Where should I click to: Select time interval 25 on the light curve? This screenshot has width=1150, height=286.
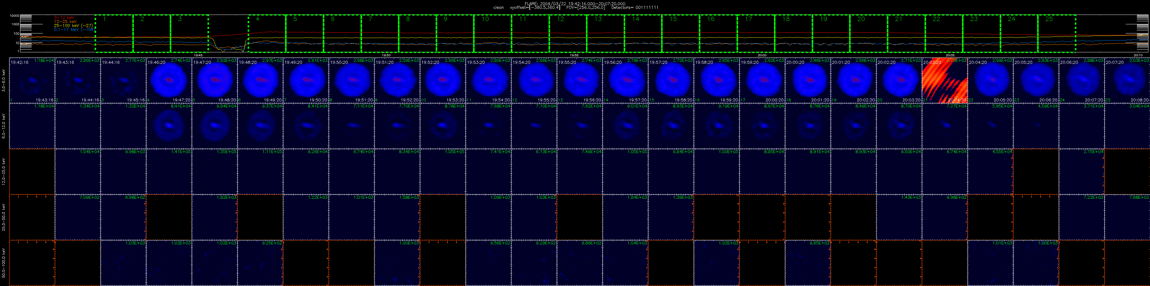pos(1056,33)
